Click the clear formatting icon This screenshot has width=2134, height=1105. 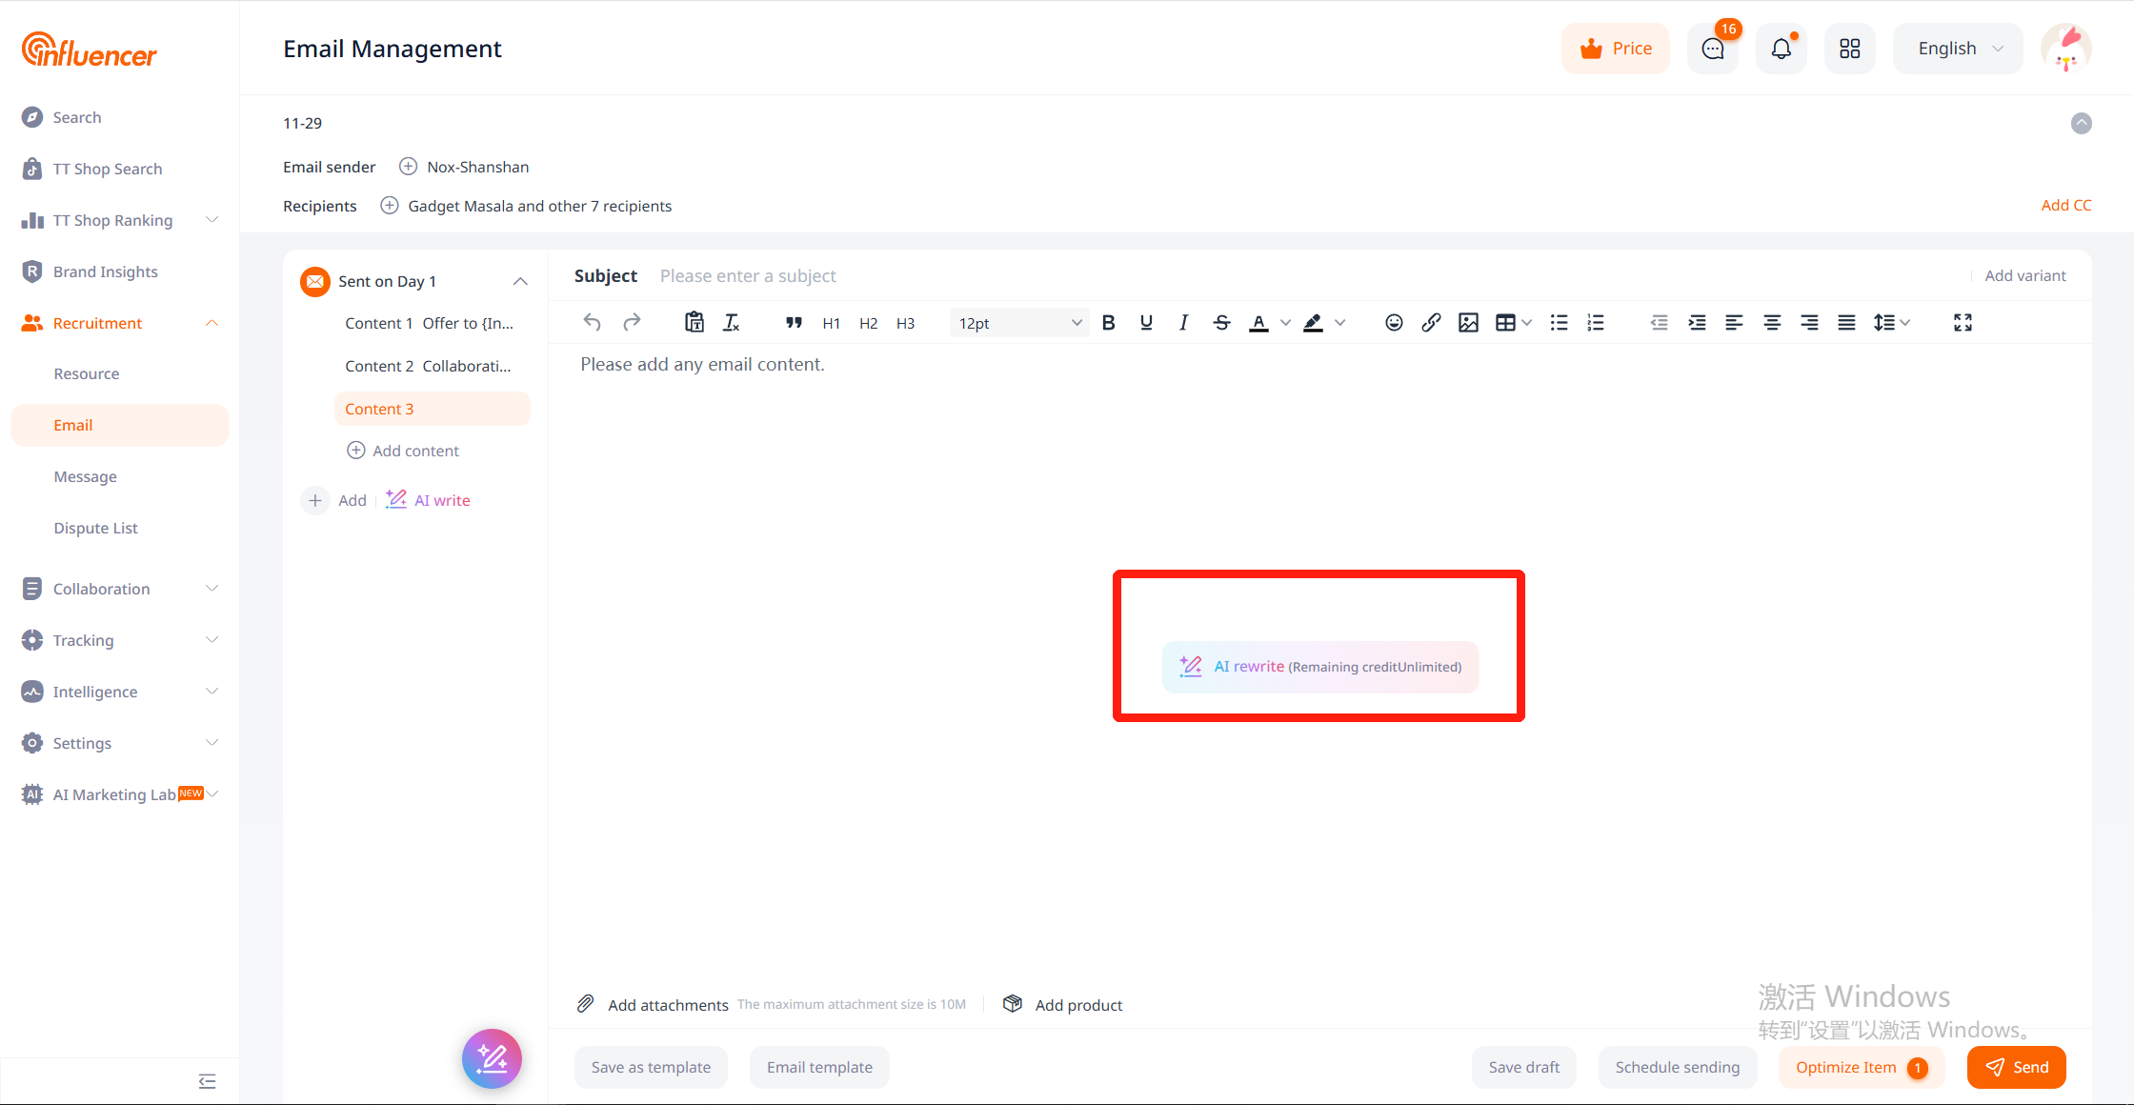[x=731, y=323]
